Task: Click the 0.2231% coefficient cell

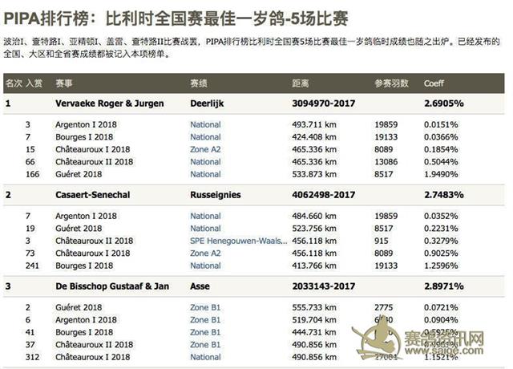Action: point(441,229)
